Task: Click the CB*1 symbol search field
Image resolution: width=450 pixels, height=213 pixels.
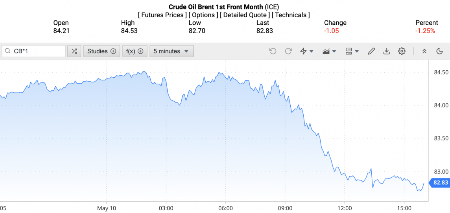Action: (x=37, y=51)
